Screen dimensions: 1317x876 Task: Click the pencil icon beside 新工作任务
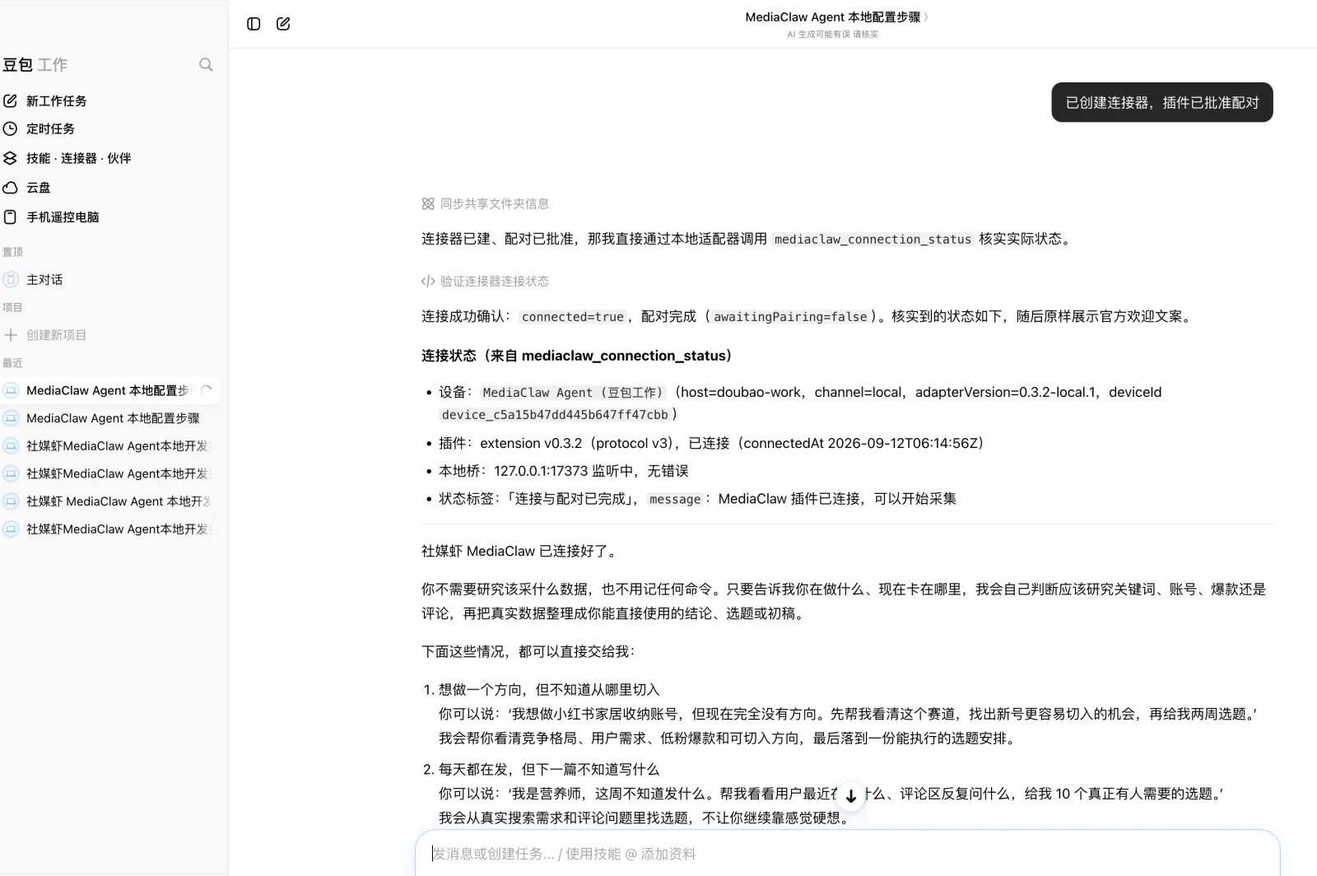11,100
